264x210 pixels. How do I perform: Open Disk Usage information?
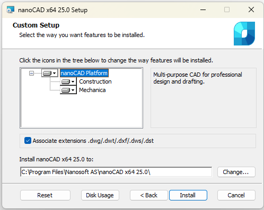point(100,195)
